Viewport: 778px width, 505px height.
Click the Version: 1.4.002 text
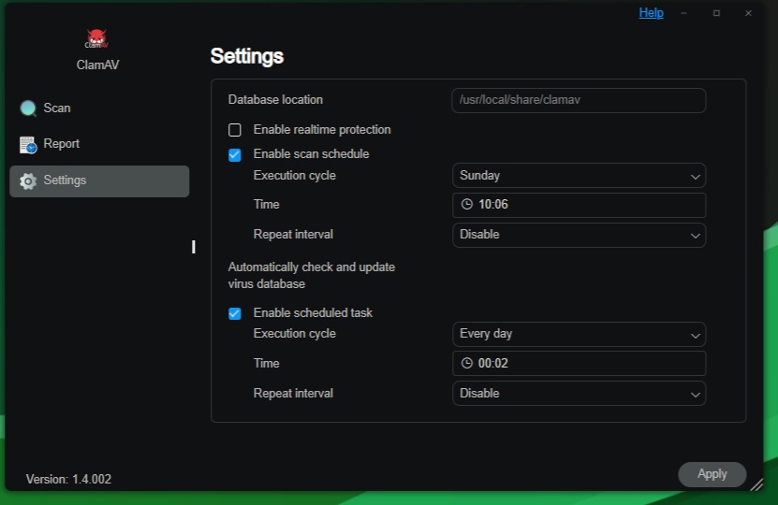tap(68, 479)
